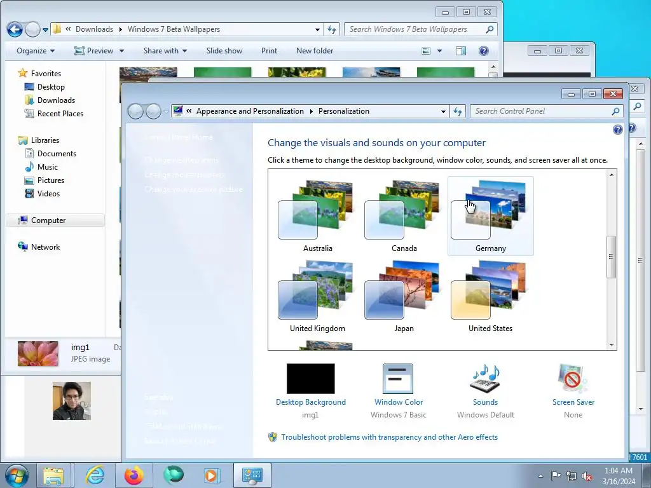Select Network in navigation pane
Viewport: 651px width, 488px height.
pyautogui.click(x=45, y=247)
